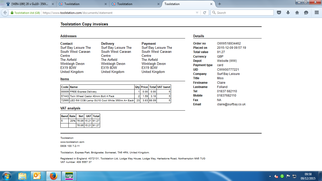Show site identity for Toolstation Ltd (GB)

pos(25,13)
